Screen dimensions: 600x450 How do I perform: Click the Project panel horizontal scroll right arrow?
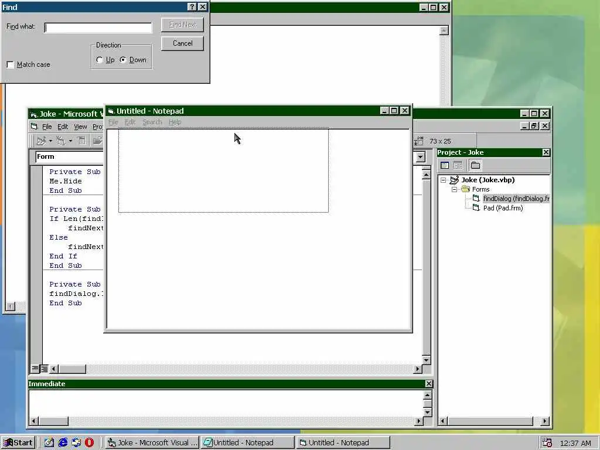[545, 421]
